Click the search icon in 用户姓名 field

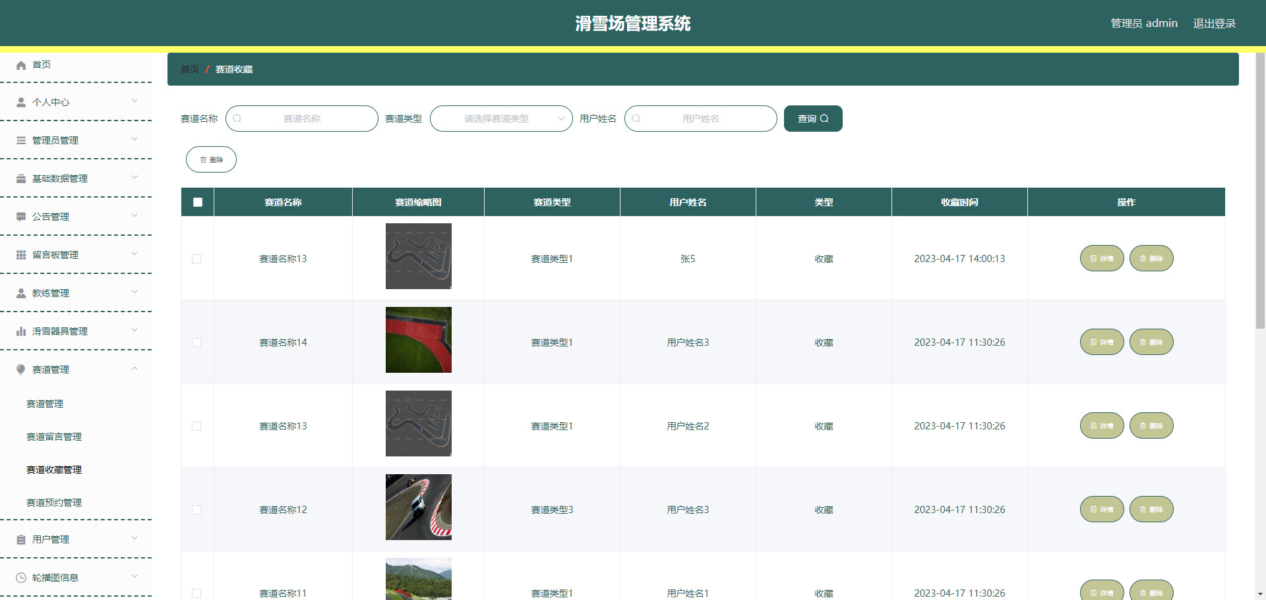(636, 119)
